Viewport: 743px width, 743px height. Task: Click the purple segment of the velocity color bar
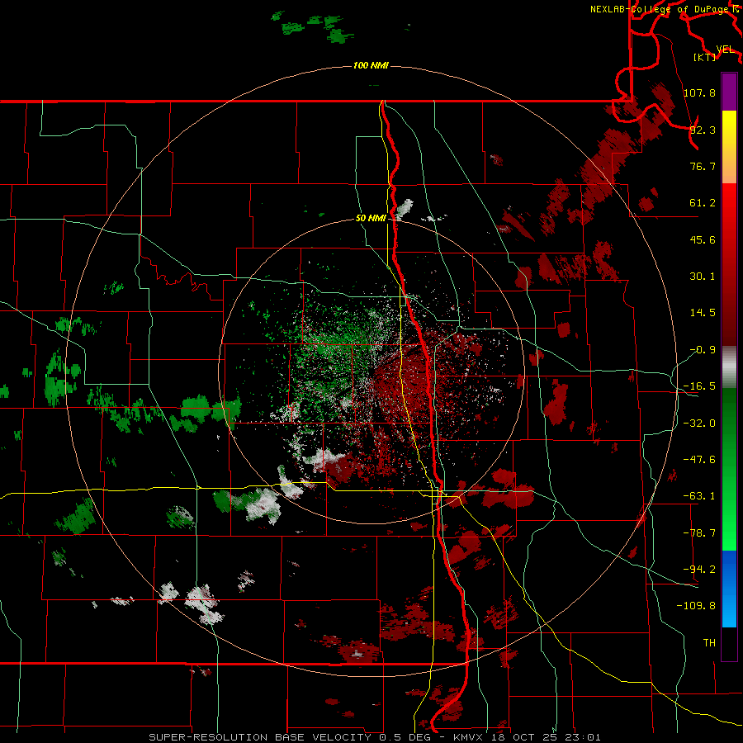[x=729, y=92]
